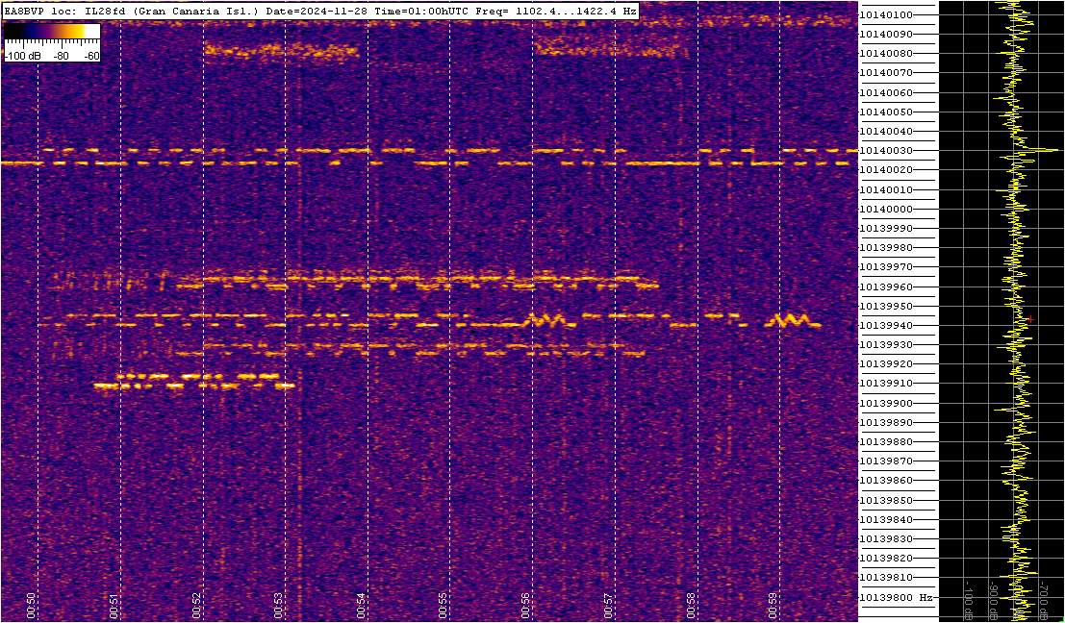Click the 10139860 frequency scale label
The width and height of the screenshot is (1065, 623).
click(x=886, y=481)
